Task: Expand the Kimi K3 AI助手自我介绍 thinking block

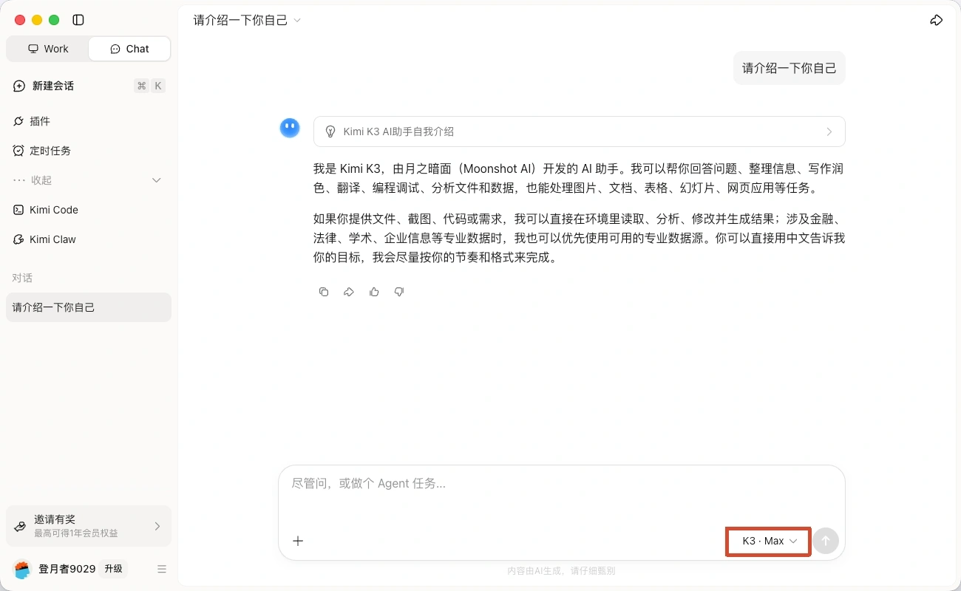Action: (580, 131)
